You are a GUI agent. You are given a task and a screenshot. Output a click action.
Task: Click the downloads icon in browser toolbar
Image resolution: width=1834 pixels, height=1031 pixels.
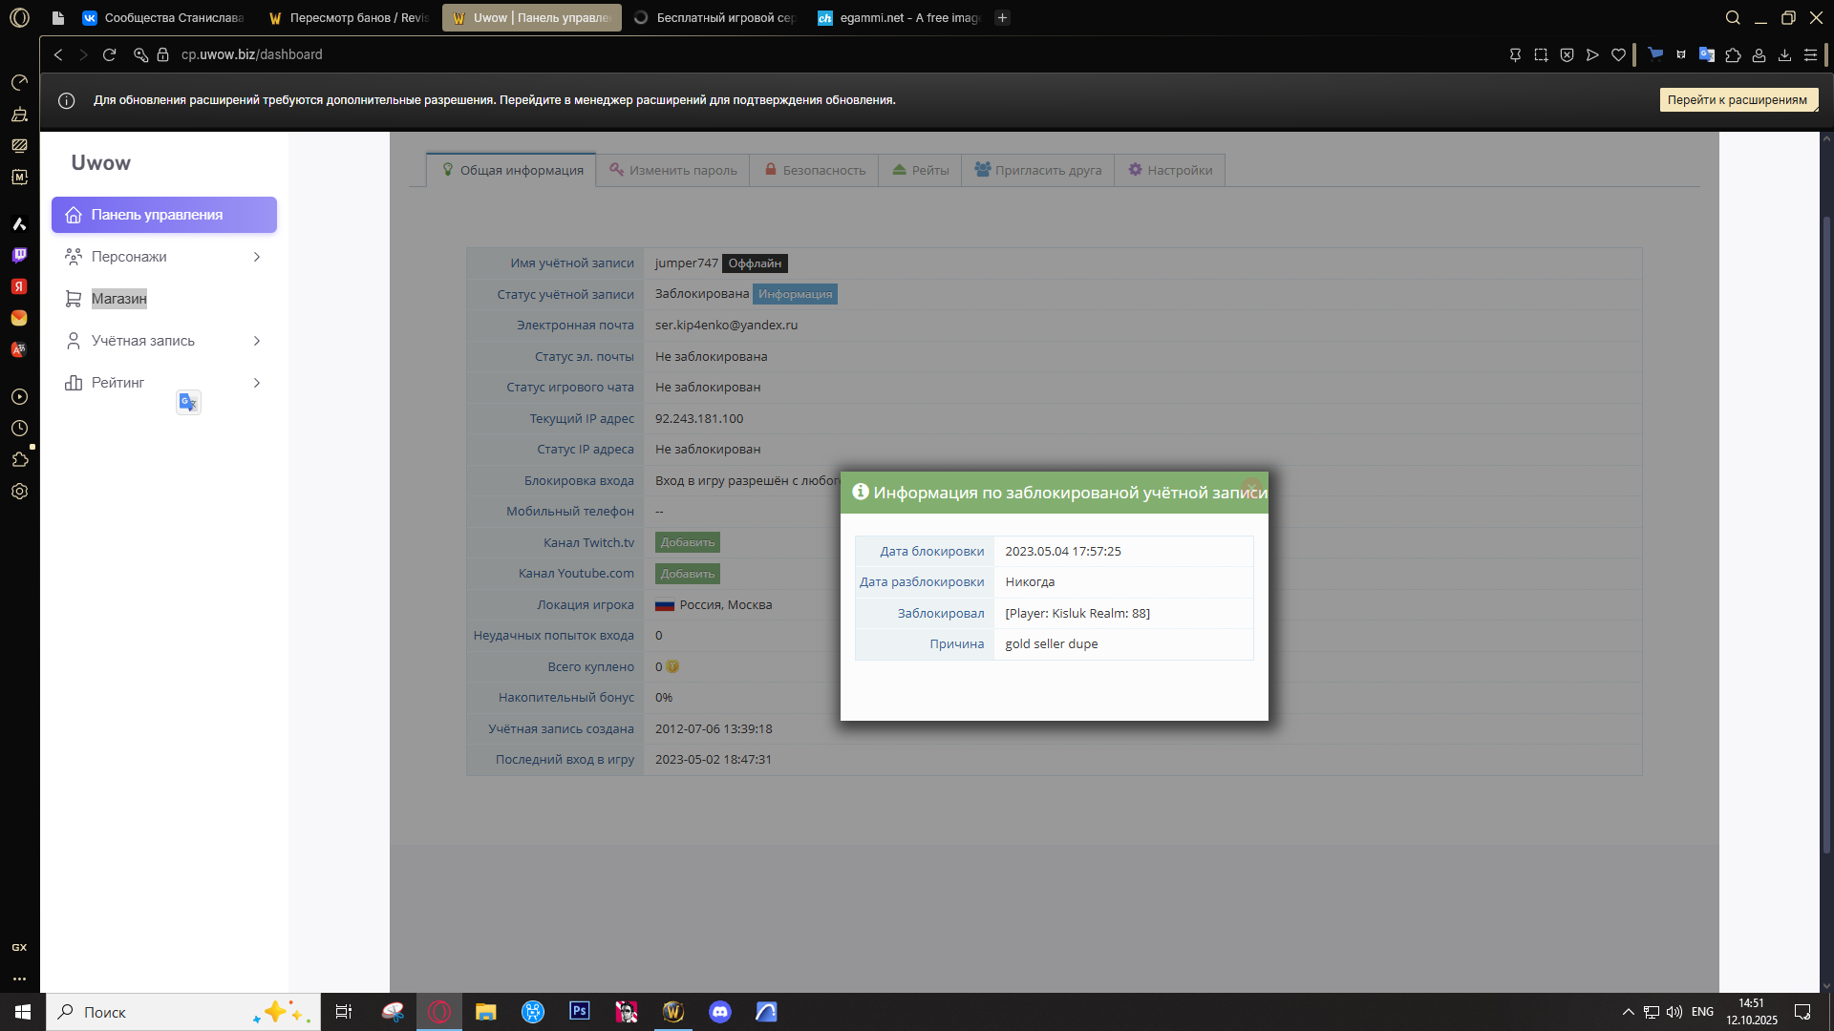coord(1784,55)
